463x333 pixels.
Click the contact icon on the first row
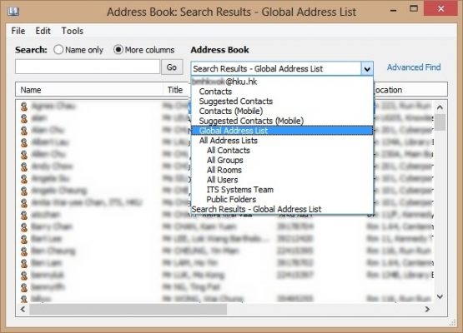point(24,107)
